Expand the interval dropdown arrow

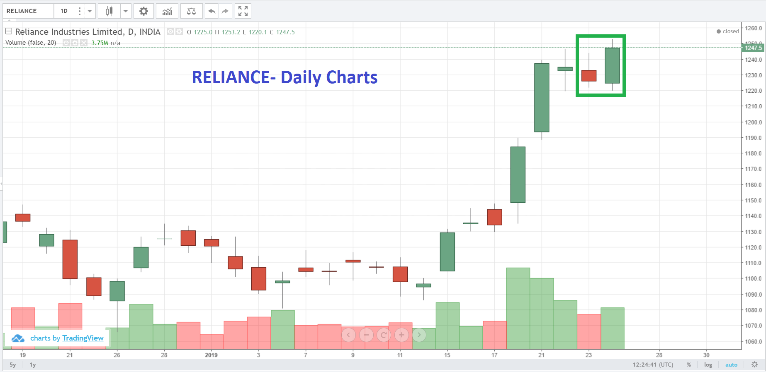click(x=90, y=11)
